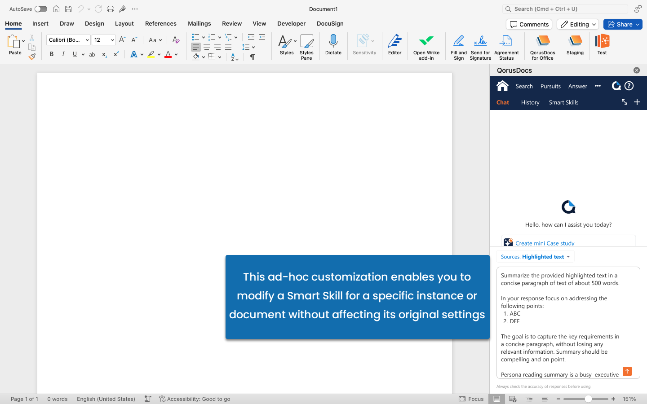
Task: Switch to Smart Skills tab
Action: point(563,102)
